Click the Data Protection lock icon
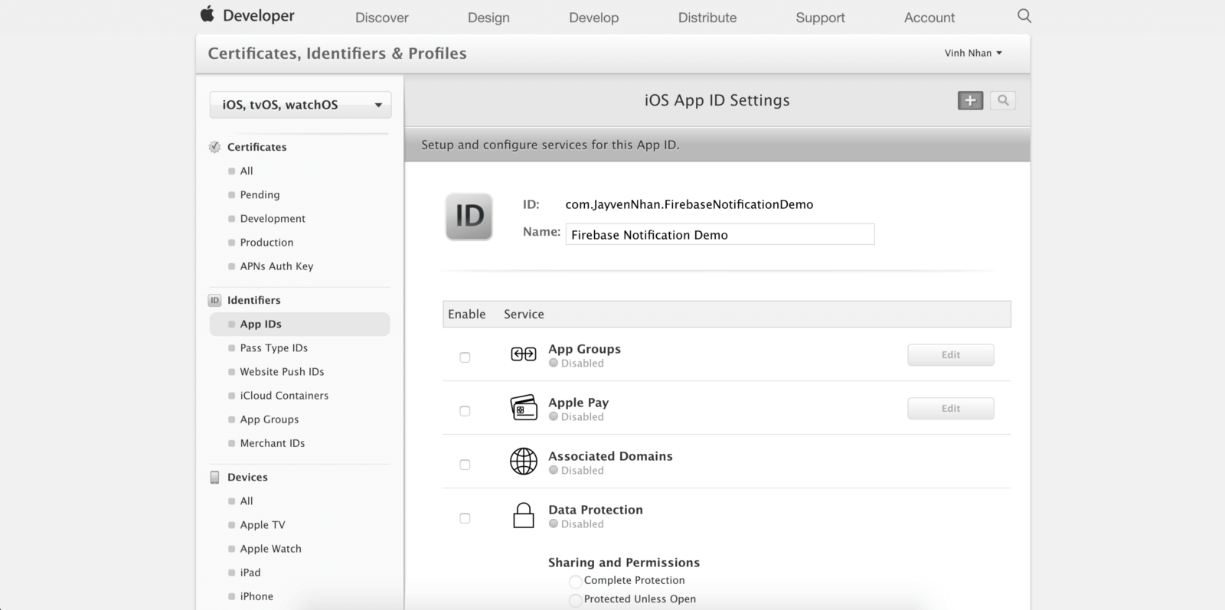Screen dimensions: 1225x610 point(524,515)
